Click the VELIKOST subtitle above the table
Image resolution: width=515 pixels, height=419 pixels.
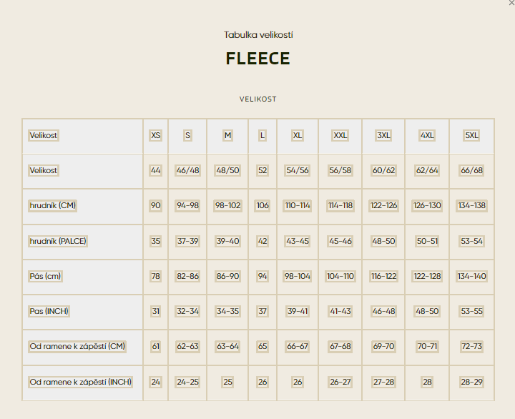pyautogui.click(x=257, y=99)
